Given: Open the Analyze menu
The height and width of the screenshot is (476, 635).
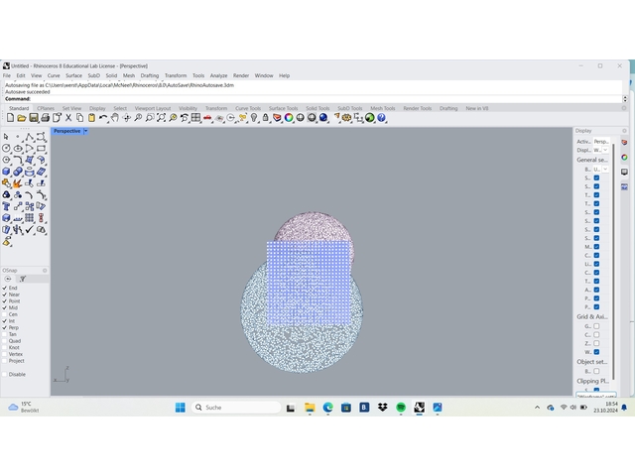Looking at the screenshot, I should [218, 75].
